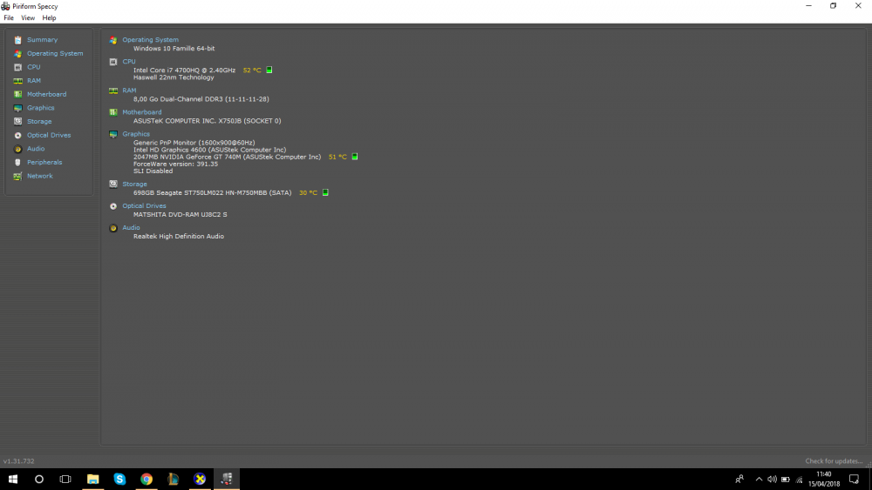The height and width of the screenshot is (490, 872).
Task: Click the Operating System sidebar icon
Action: point(17,54)
